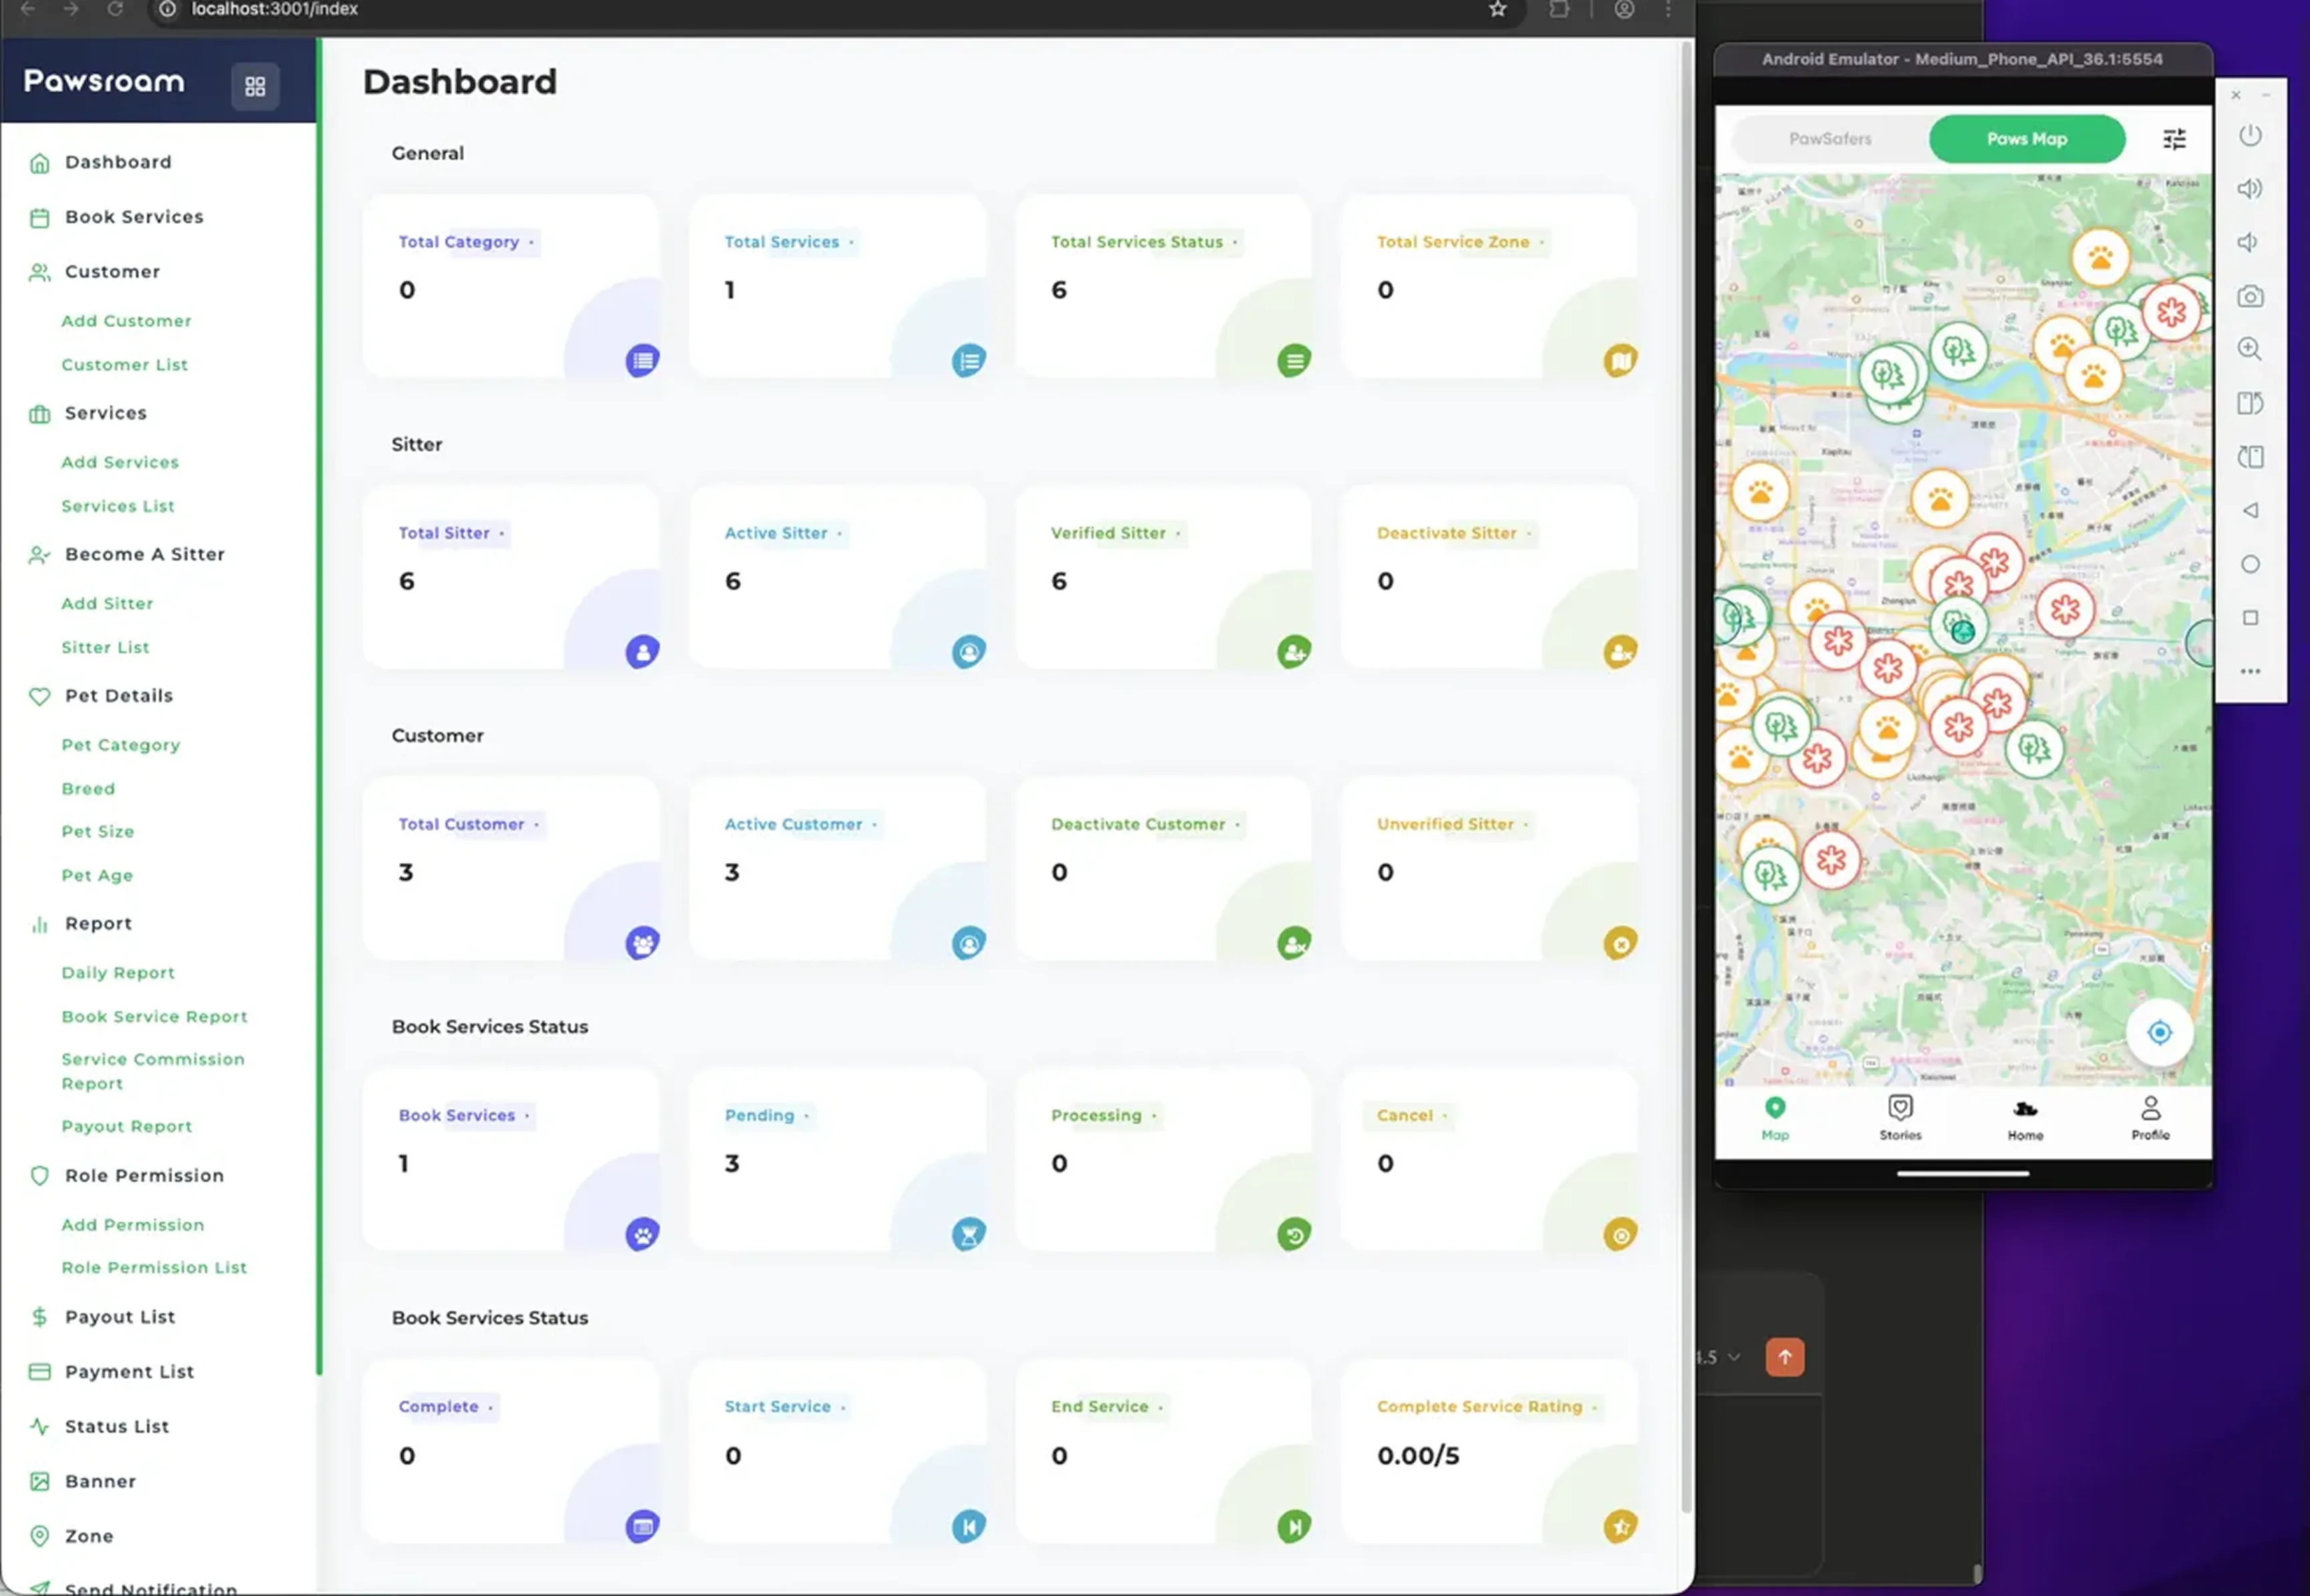Select the Home tab in the phone app

2025,1117
